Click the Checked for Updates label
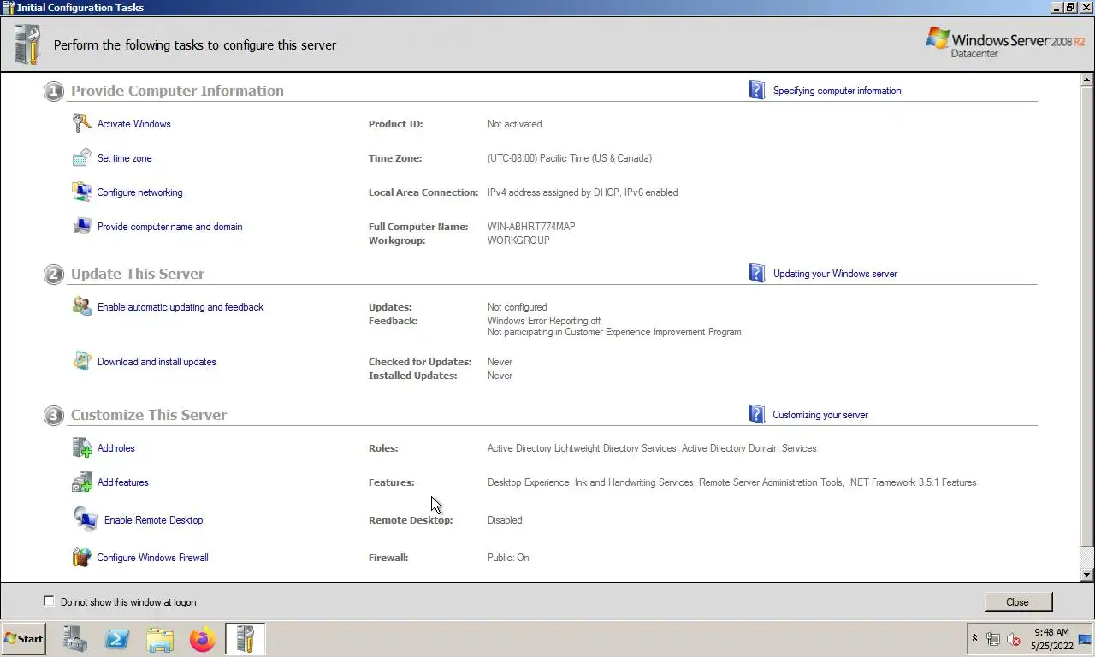The height and width of the screenshot is (657, 1095). [x=420, y=362]
